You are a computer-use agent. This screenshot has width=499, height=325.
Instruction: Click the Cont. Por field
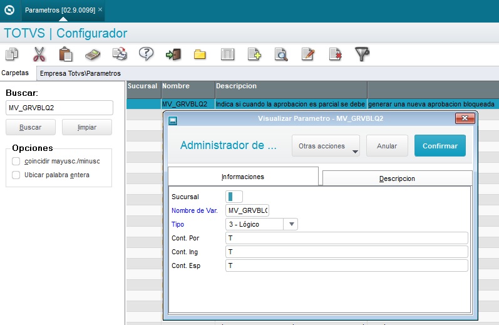(347, 238)
